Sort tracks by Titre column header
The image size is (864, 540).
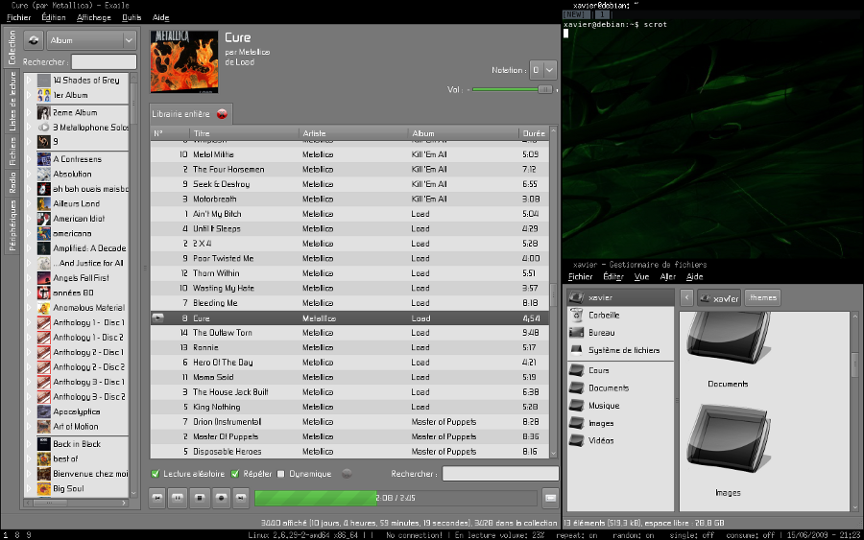click(x=244, y=133)
